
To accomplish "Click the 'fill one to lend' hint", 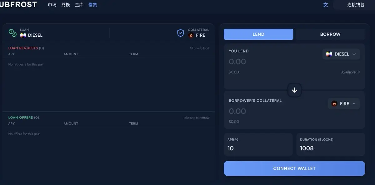I will point(199,48).
